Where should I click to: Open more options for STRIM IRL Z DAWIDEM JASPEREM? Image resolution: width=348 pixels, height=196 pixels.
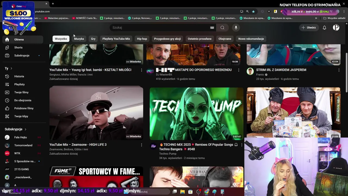(339, 70)
